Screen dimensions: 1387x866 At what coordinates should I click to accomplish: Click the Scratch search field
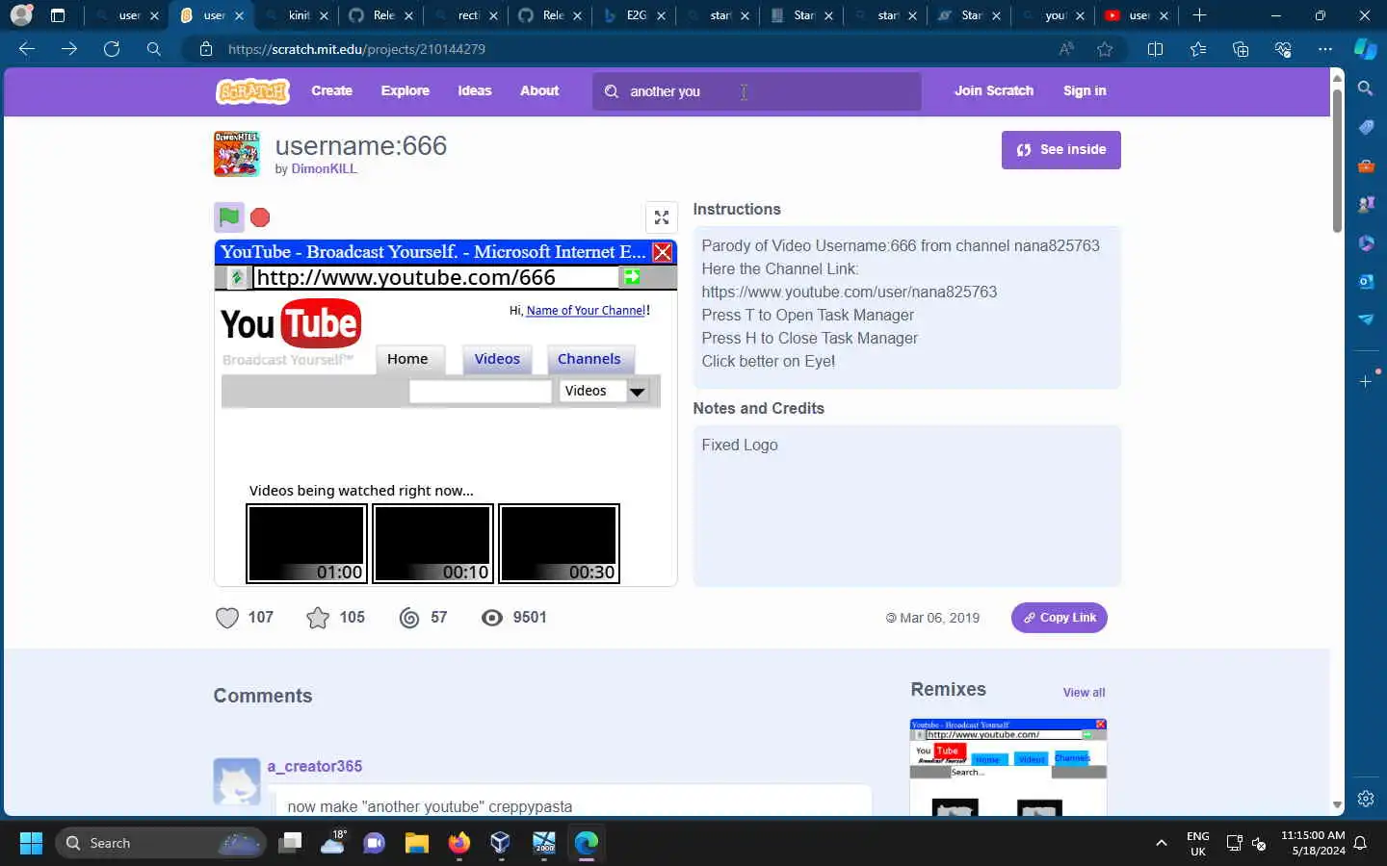tap(756, 91)
